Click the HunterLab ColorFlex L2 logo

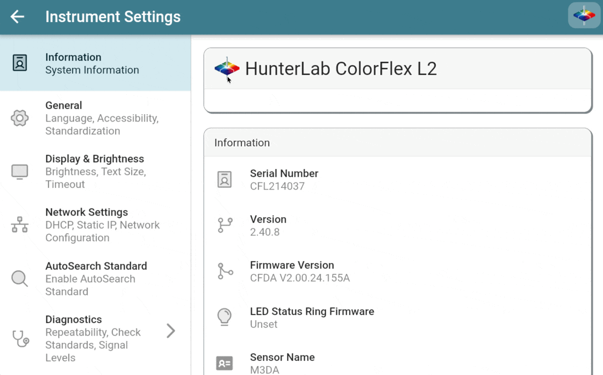click(x=227, y=68)
